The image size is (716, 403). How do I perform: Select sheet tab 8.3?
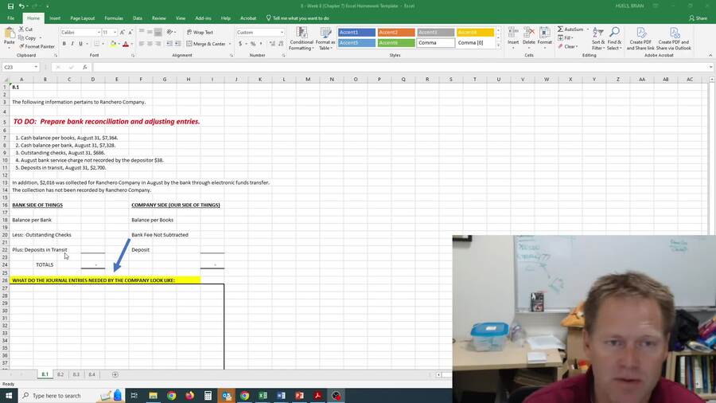tap(76, 374)
